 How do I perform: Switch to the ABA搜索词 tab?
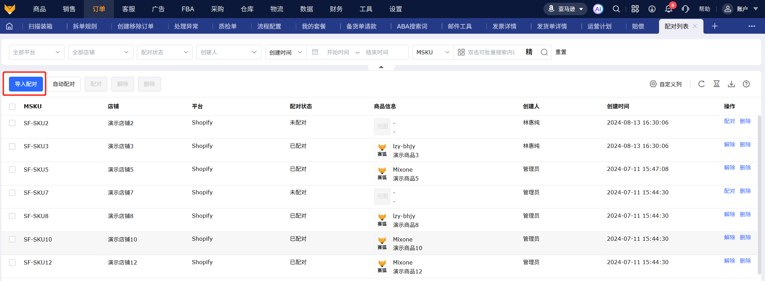pos(412,26)
